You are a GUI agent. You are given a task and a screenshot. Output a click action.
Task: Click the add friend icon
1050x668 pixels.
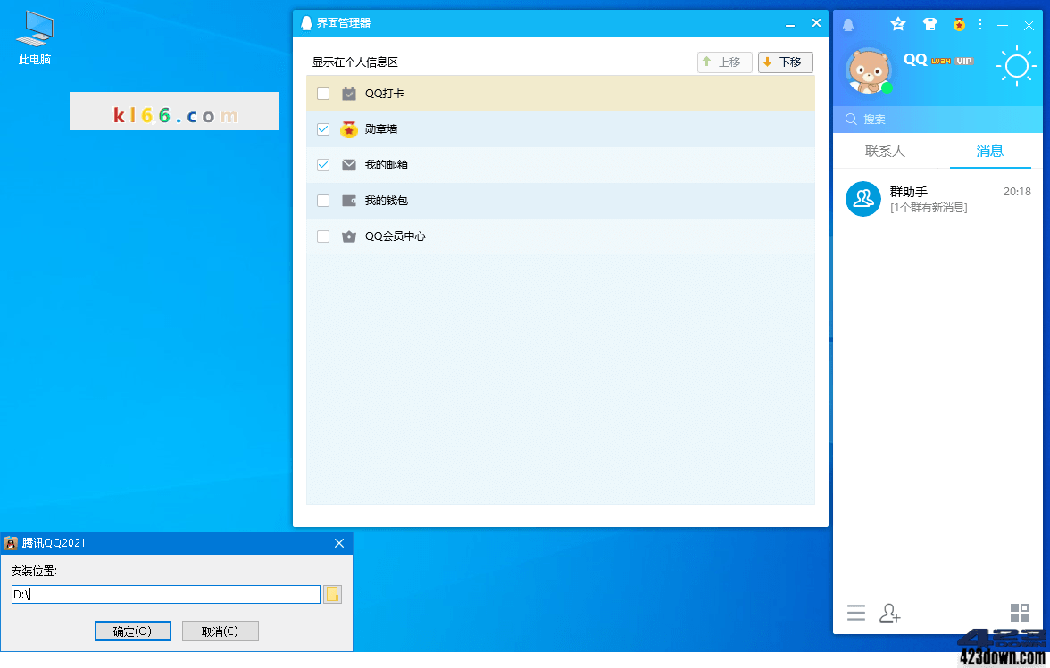click(890, 613)
